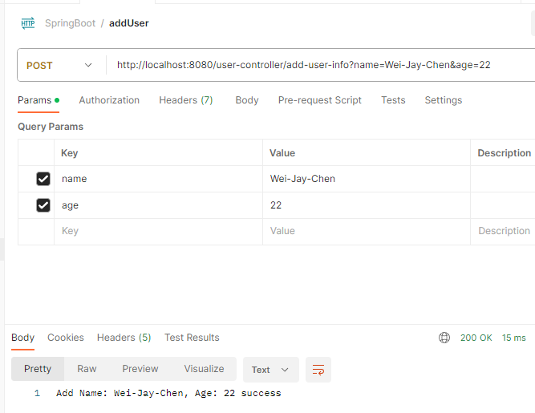
Task: Select the Pre-request Script tab
Action: (x=319, y=100)
